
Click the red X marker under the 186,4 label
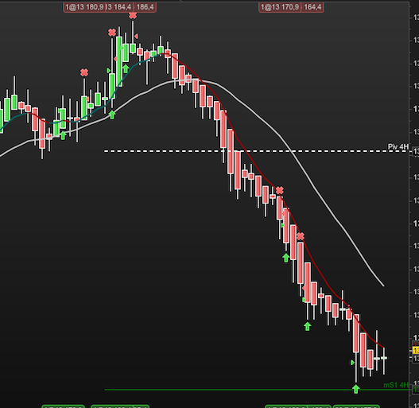click(x=133, y=15)
